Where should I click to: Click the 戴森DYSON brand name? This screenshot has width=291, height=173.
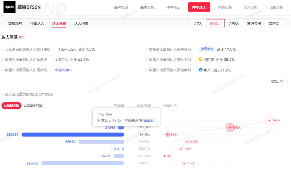29,7
